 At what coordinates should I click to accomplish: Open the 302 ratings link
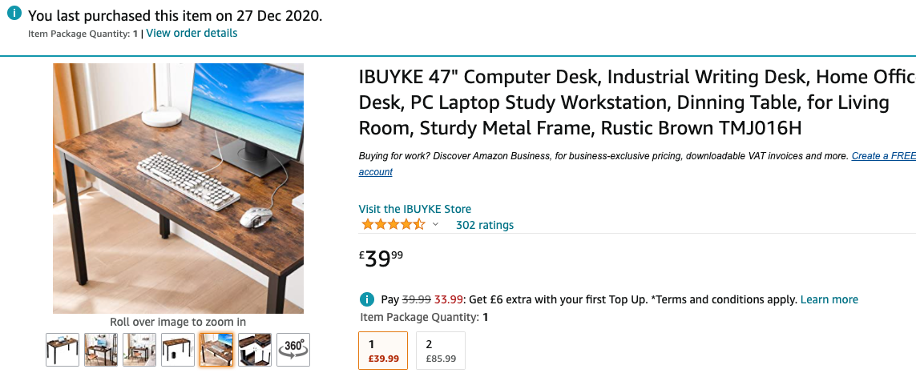[x=485, y=225]
